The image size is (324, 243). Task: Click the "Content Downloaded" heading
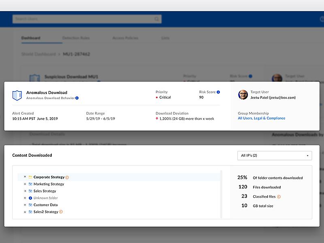(x=32, y=156)
